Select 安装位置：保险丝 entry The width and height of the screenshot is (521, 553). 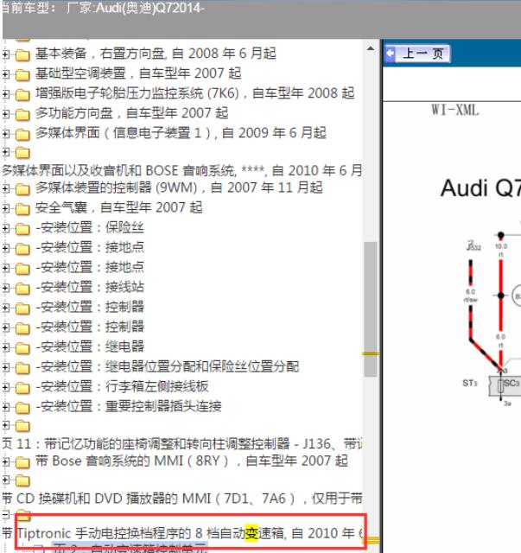[x=90, y=227]
